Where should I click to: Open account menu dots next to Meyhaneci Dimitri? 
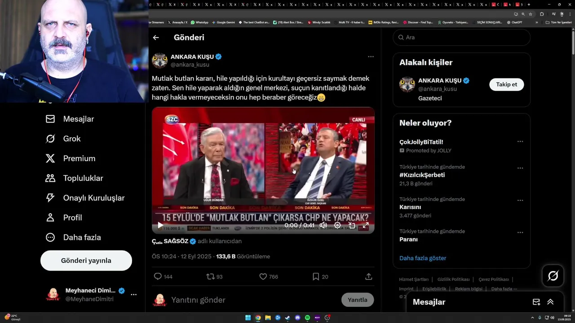133,295
